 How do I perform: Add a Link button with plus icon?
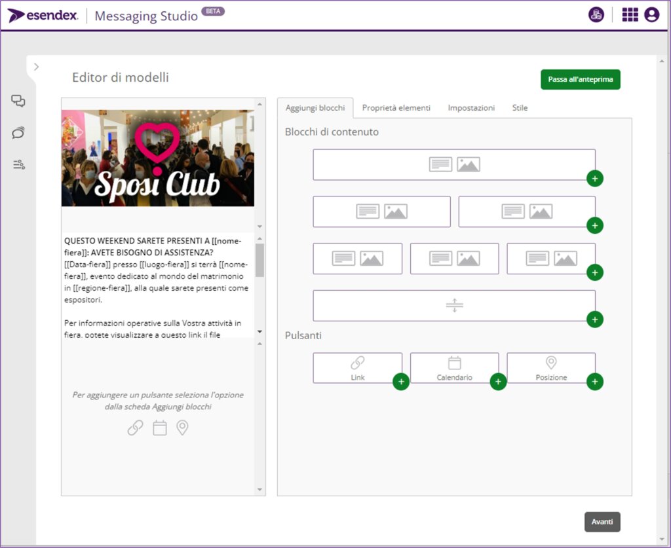tap(400, 382)
